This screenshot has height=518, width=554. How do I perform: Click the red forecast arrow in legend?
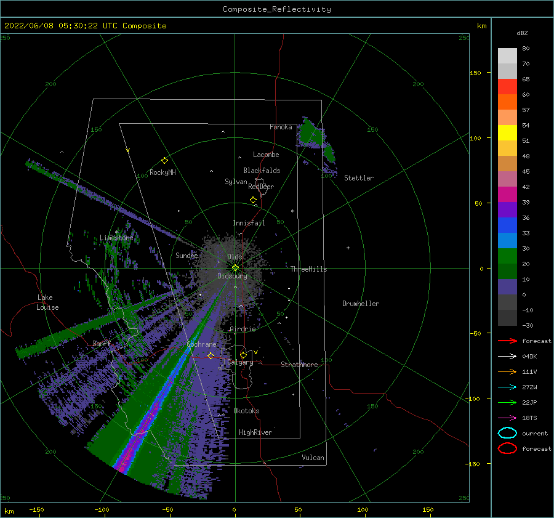tap(507, 341)
